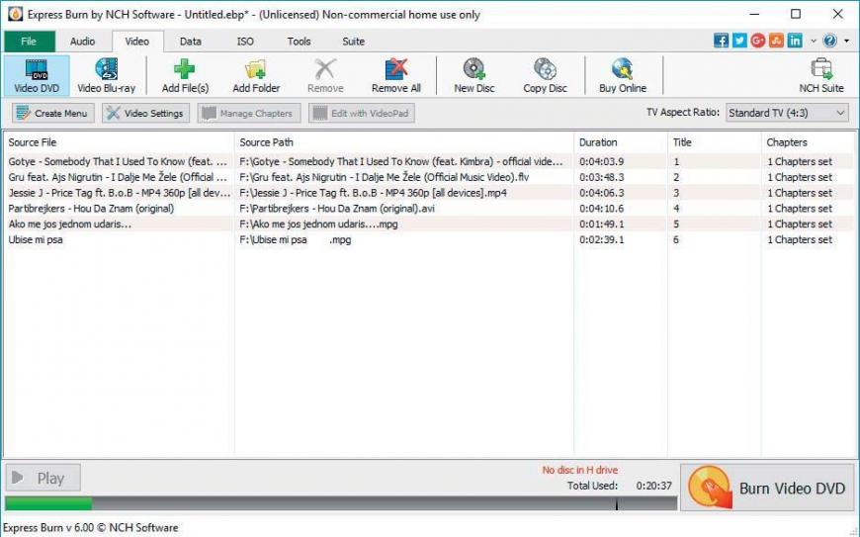Select the Jessie J - Price Tag row
This screenshot has height=537, width=860.
point(429,193)
